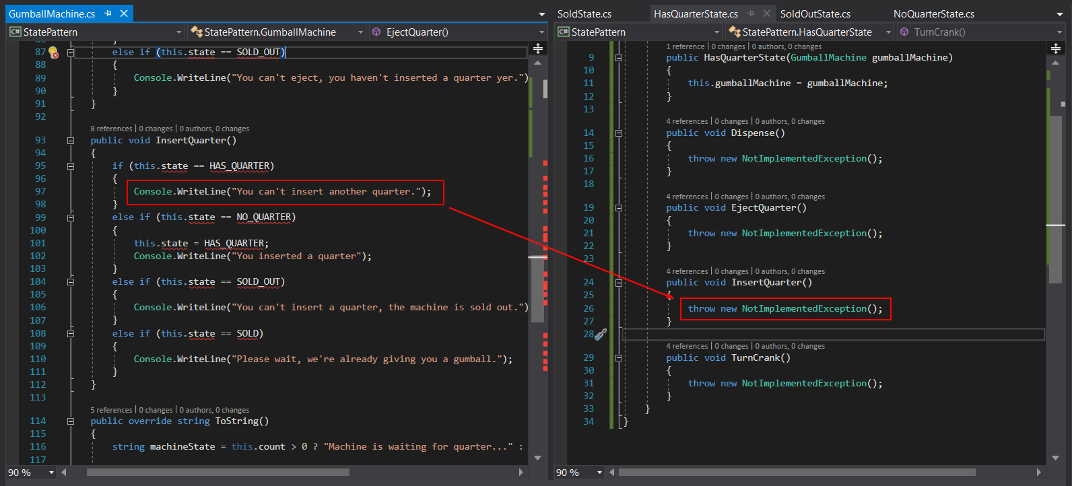The height and width of the screenshot is (486, 1072).
Task: Click '0 changes' CodeLens above InsertQuarter() in GumballMachine.cs
Action: [156, 129]
